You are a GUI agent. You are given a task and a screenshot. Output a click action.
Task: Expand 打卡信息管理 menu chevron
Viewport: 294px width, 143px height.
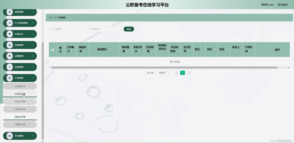click(x=33, y=23)
